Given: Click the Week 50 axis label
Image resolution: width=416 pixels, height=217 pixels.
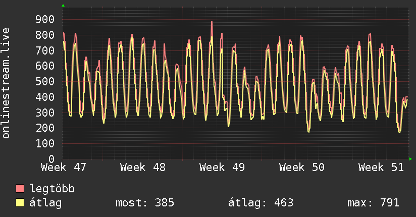Looking at the screenshot, I should point(302,168).
